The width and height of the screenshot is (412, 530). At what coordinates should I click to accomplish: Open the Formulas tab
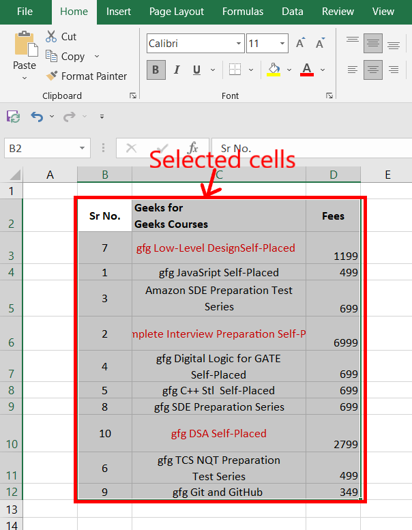pos(243,12)
